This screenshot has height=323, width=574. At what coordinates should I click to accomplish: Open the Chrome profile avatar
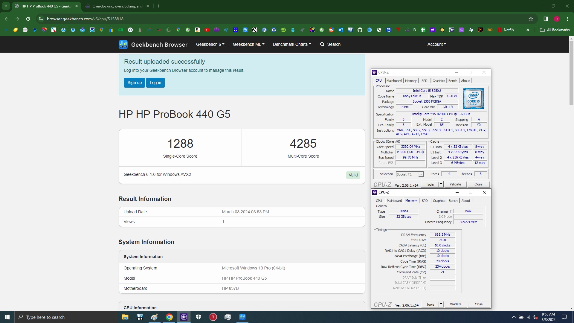[x=557, y=19]
